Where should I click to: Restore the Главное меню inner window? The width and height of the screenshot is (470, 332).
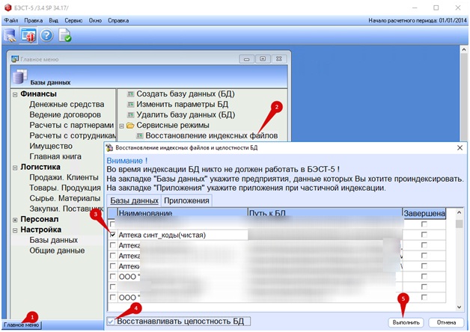tap(263, 59)
